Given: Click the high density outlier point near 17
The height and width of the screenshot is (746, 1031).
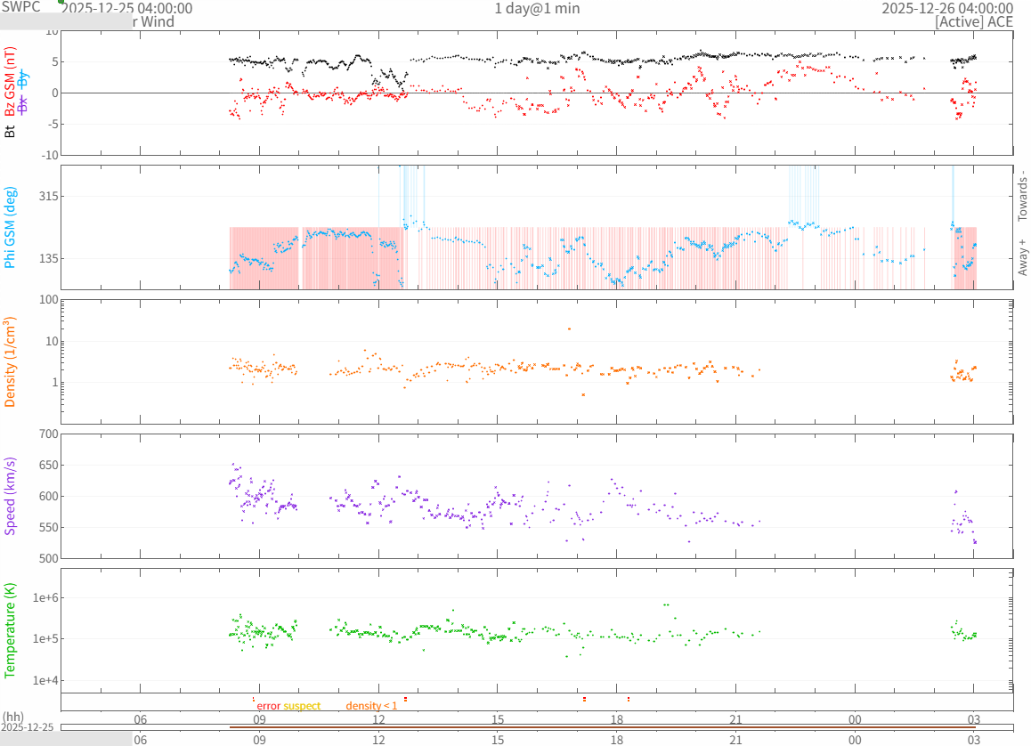Looking at the screenshot, I should 569,328.
